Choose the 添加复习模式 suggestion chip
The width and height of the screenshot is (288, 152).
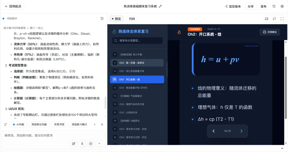click(x=79, y=125)
